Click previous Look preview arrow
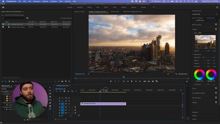 pyautogui.click(x=196, y=42)
